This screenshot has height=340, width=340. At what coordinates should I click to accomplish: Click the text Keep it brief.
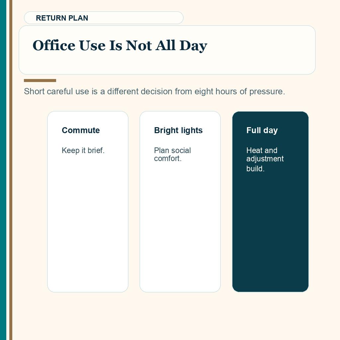(83, 150)
